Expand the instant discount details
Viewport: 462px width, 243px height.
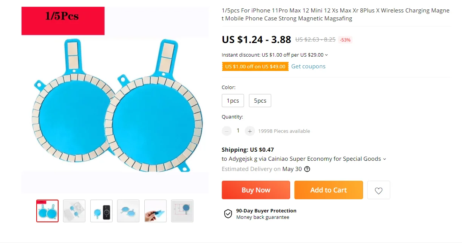(x=326, y=55)
